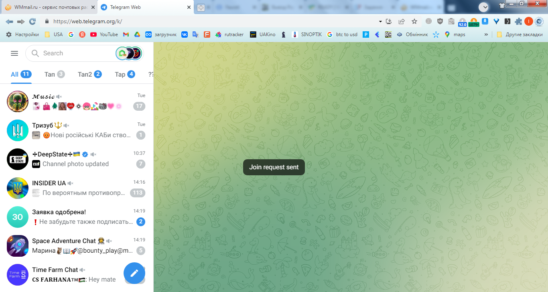This screenshot has width=548, height=292.
Task: Switch to the Тап folder tab
Action: (x=55, y=74)
